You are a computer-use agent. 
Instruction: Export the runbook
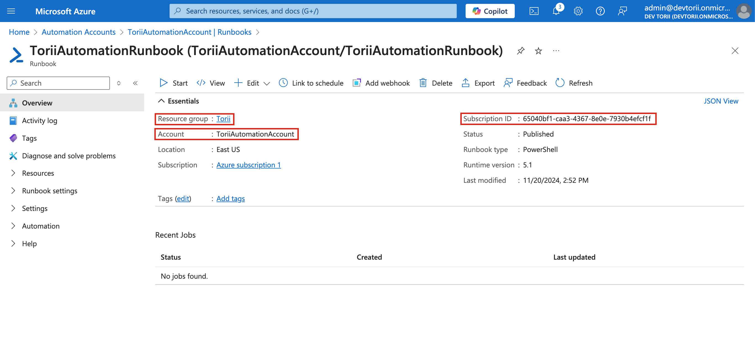[478, 83]
